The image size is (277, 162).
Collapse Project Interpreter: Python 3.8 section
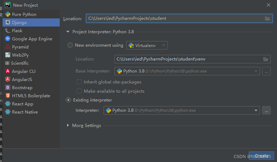68,32
